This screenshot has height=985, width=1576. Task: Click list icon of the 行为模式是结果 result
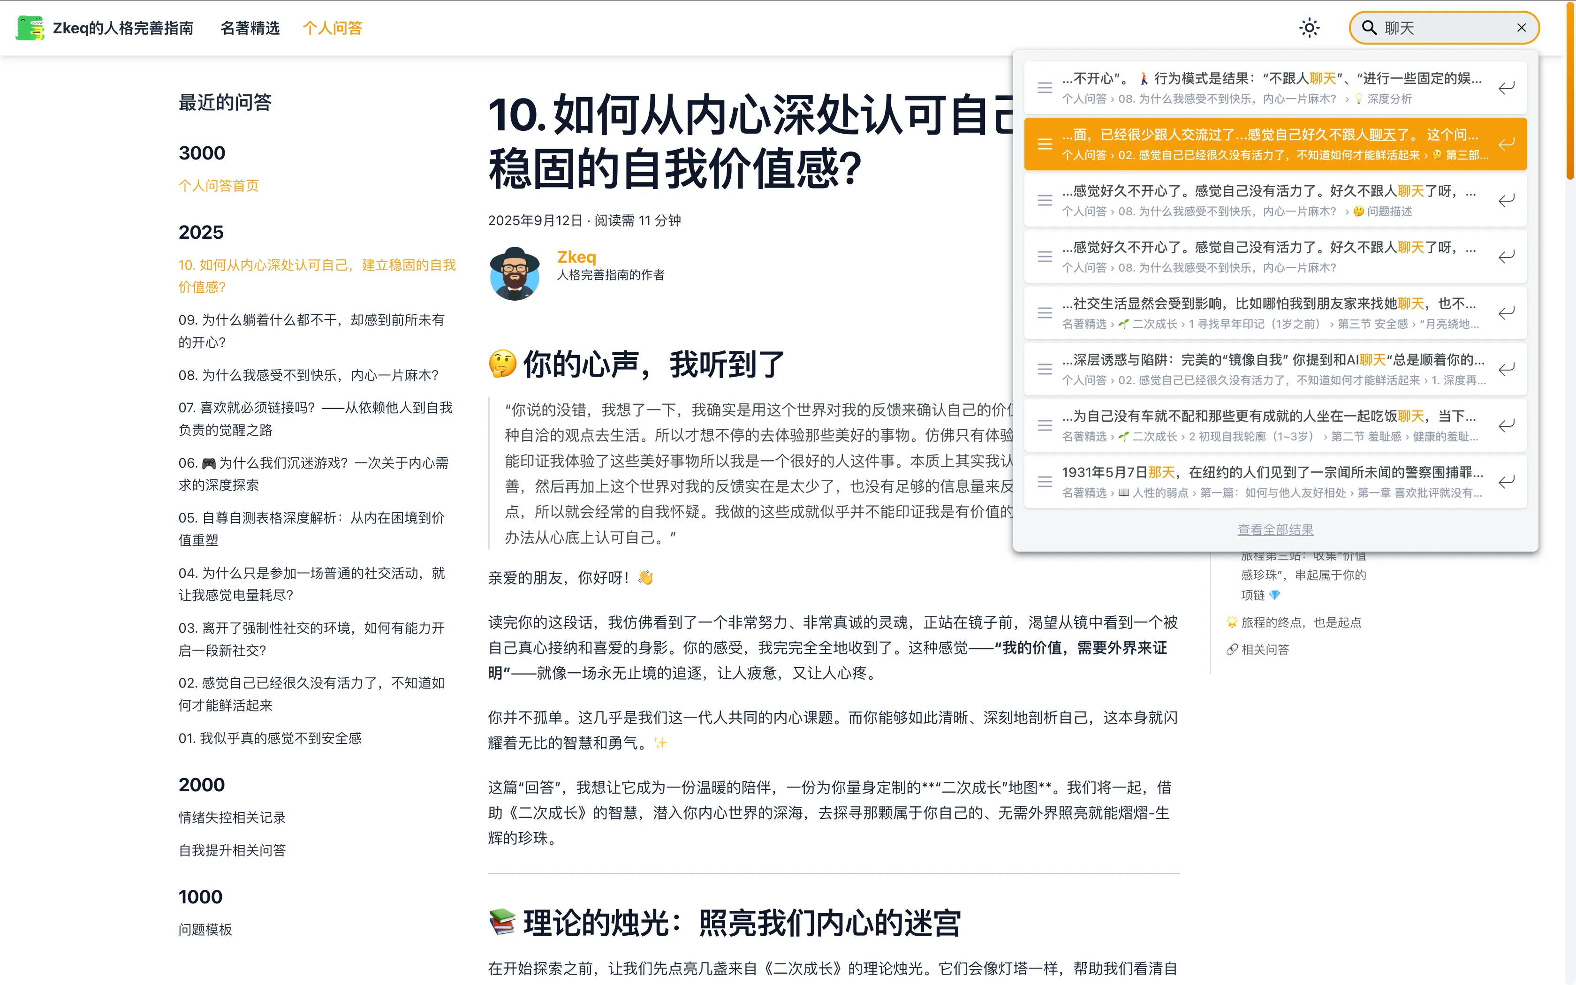pos(1045,88)
